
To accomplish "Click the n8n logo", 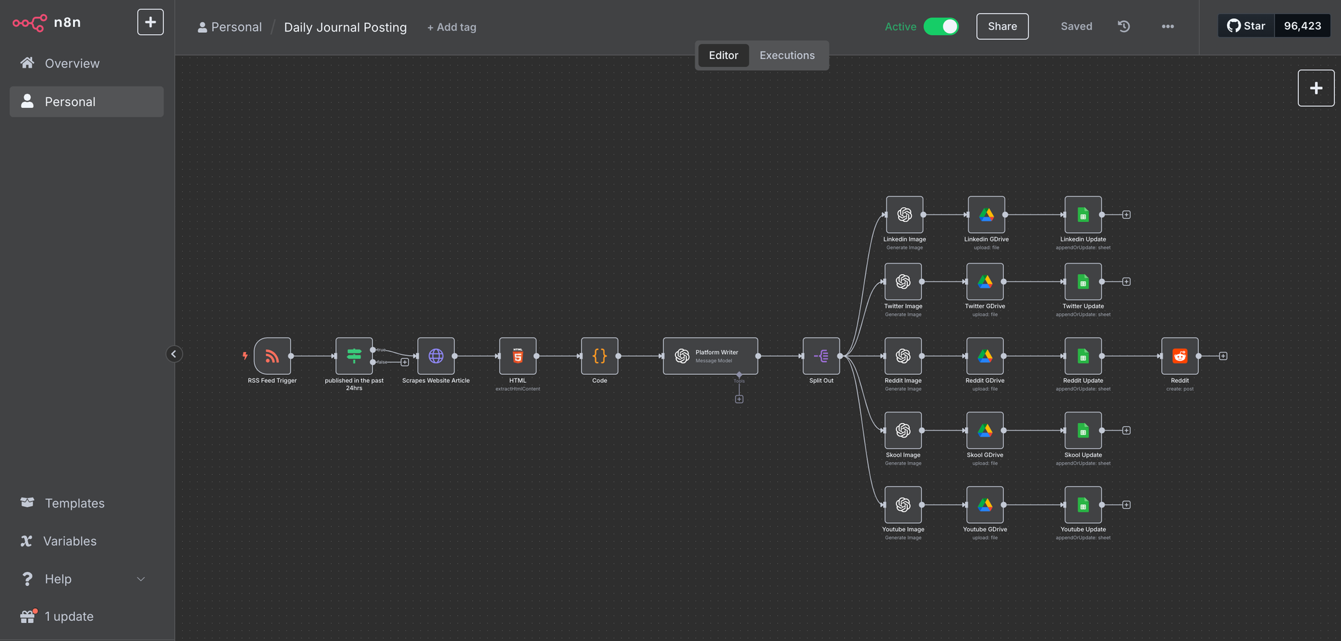I will click(x=47, y=23).
